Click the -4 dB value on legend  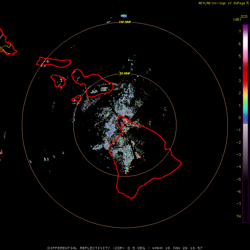tap(239, 167)
